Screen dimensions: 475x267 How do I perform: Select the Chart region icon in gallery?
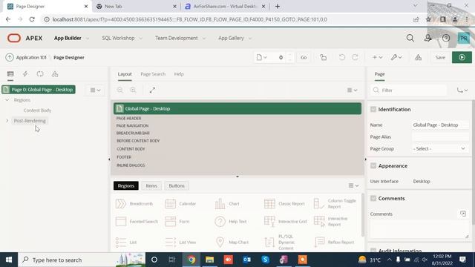[220, 204]
